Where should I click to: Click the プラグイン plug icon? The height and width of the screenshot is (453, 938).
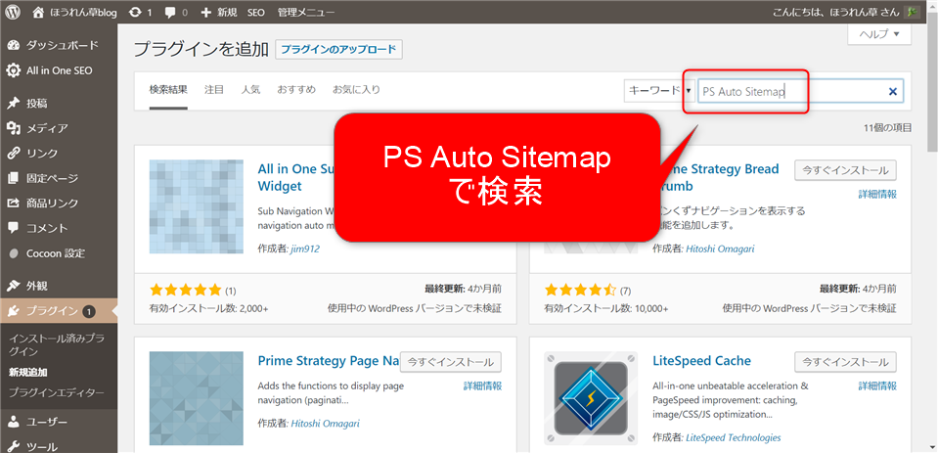(x=14, y=311)
